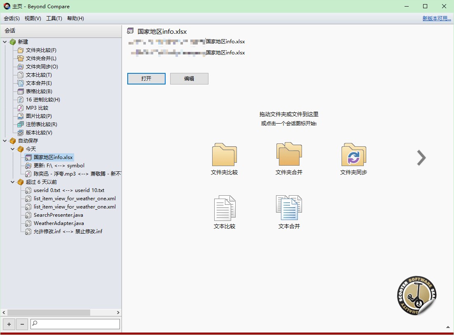The width and height of the screenshot is (454, 335).
Task: Open the 工具(T) menu
Action: coord(54,19)
